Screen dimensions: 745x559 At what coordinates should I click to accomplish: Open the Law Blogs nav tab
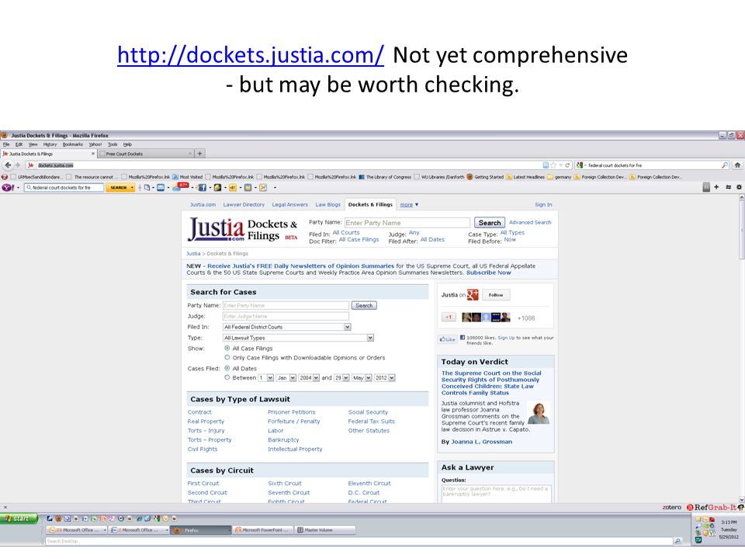point(327,204)
